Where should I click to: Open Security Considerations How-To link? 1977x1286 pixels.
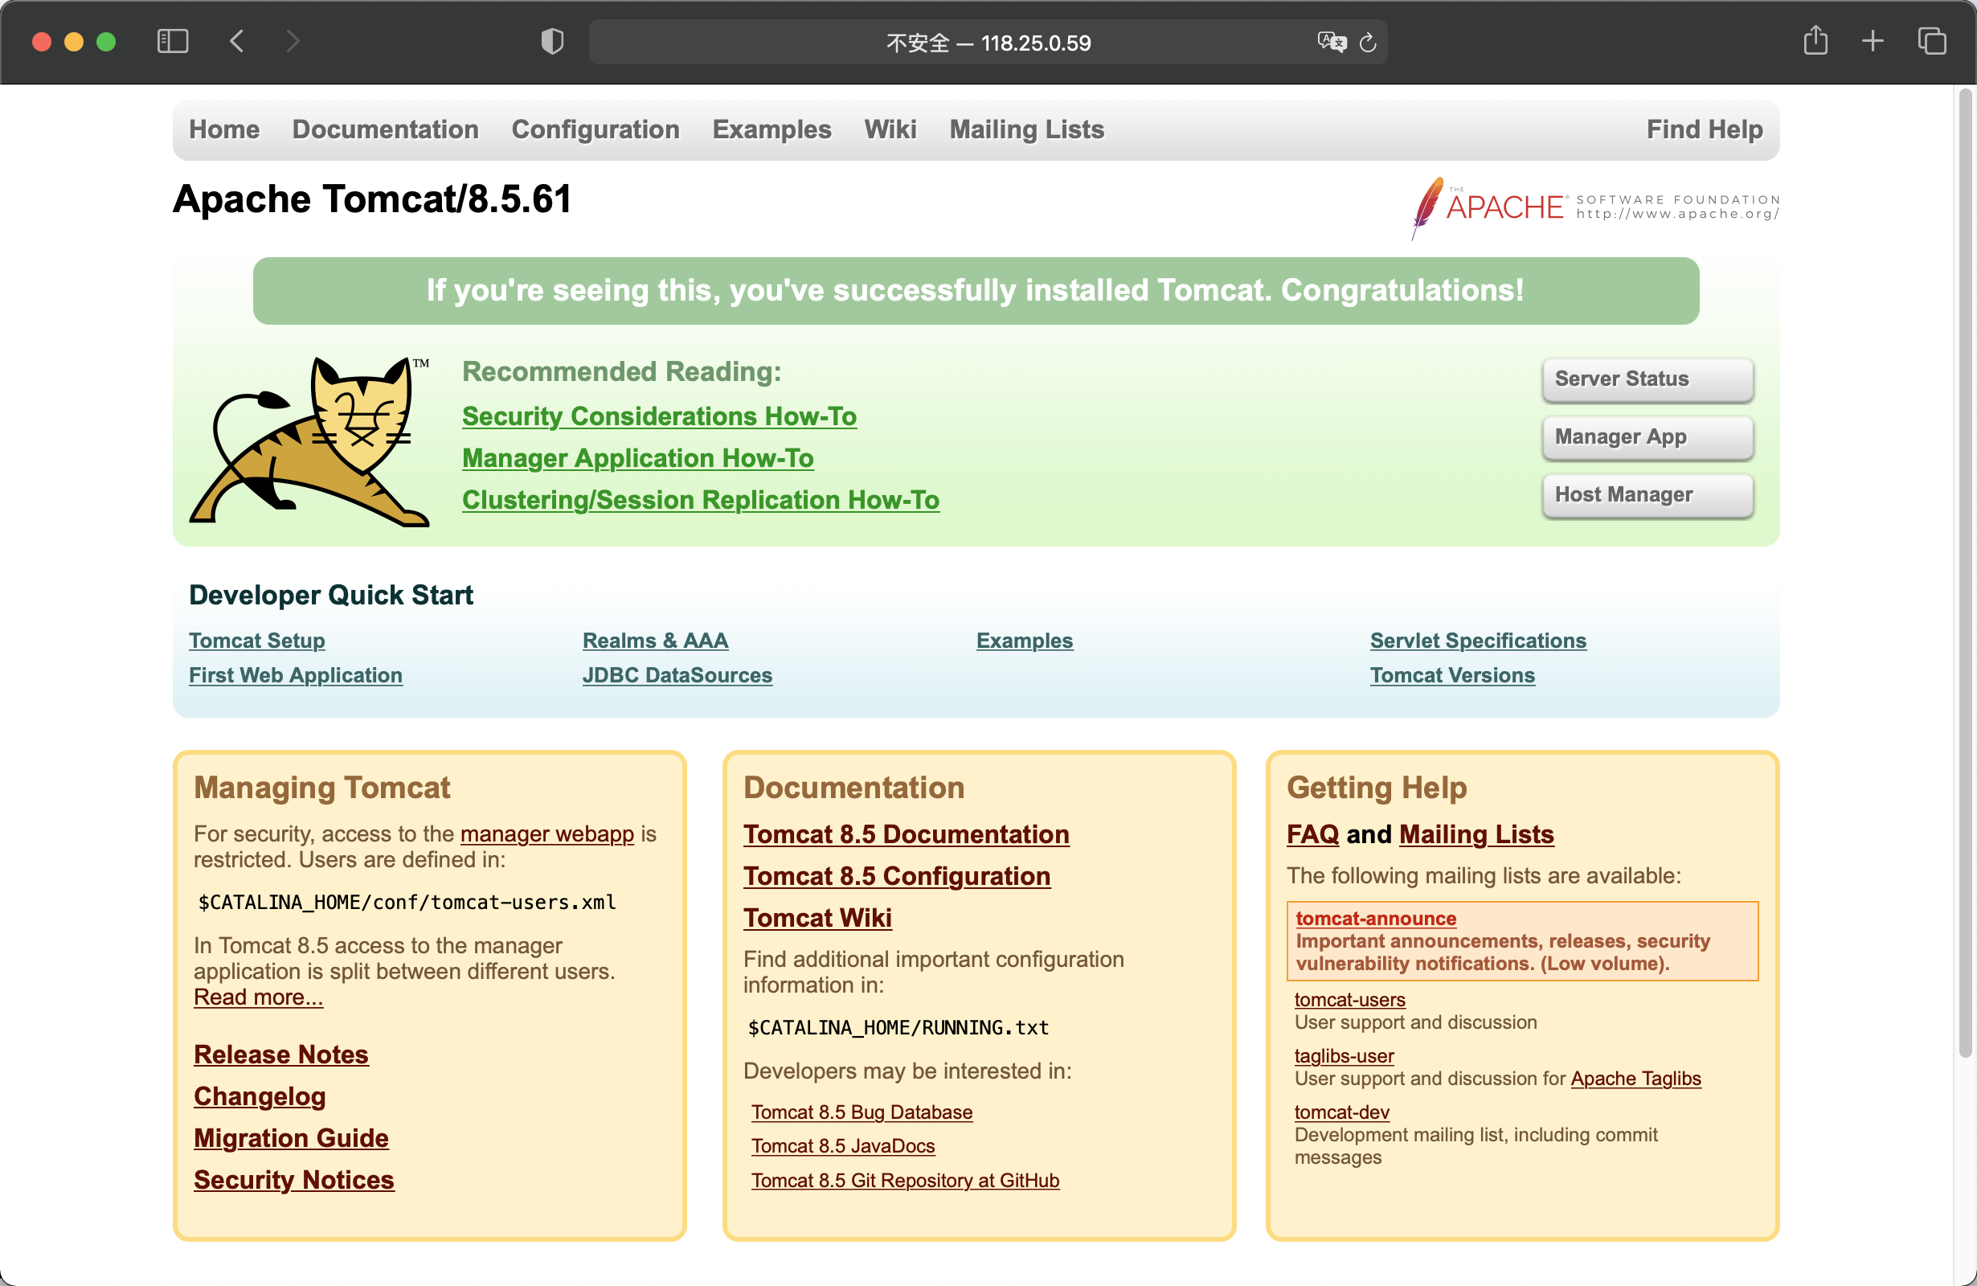coord(659,416)
